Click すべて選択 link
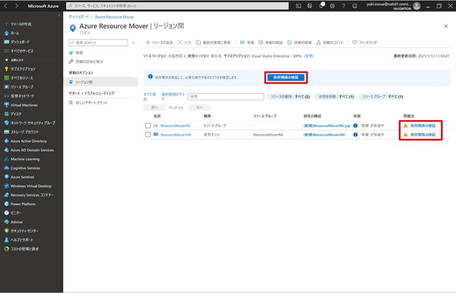The height and width of the screenshot is (293, 456). tap(149, 96)
